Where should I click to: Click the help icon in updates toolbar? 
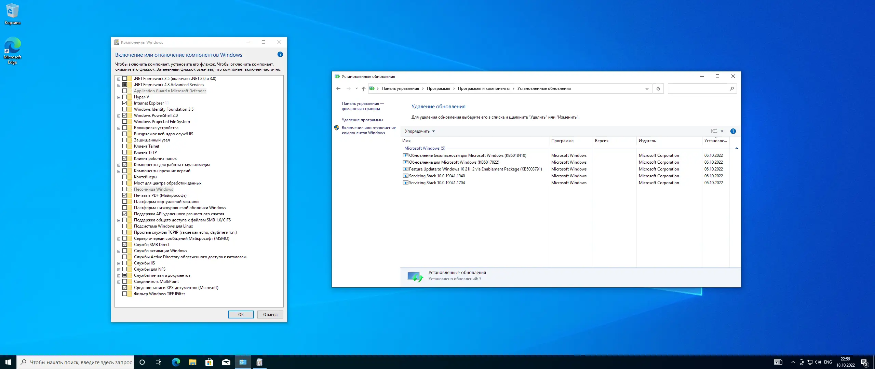pyautogui.click(x=733, y=131)
